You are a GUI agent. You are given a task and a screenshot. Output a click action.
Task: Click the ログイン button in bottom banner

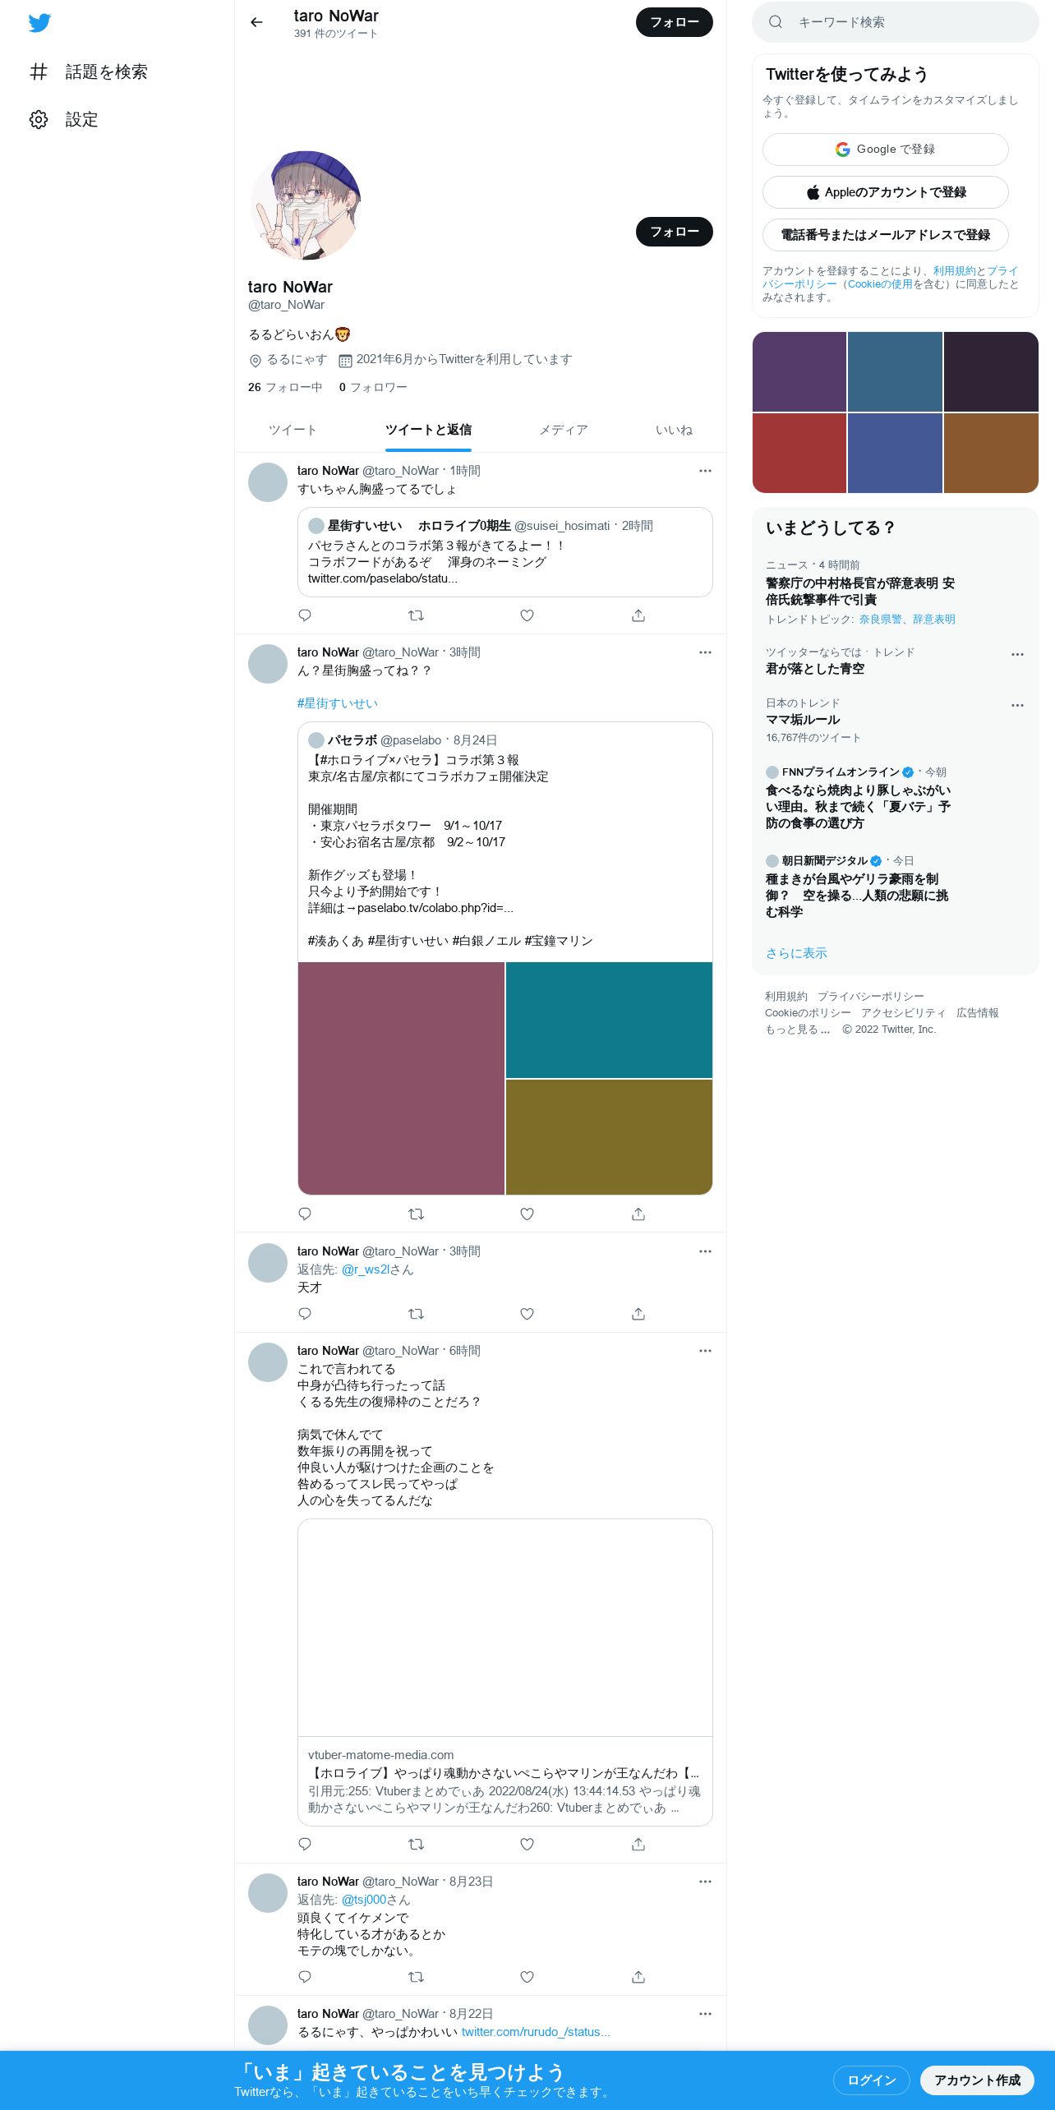click(x=871, y=2080)
